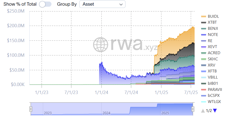This screenshot has width=231, height=123.
Task: Select the XEVT legend label
Action: click(213, 47)
